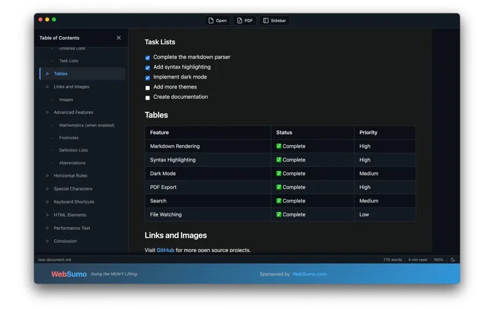Close the Table of Contents panel
The image size is (494, 309).
(x=119, y=38)
